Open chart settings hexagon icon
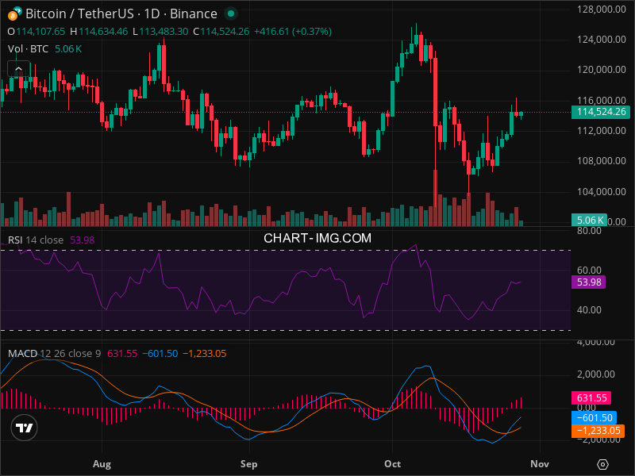 [603, 464]
